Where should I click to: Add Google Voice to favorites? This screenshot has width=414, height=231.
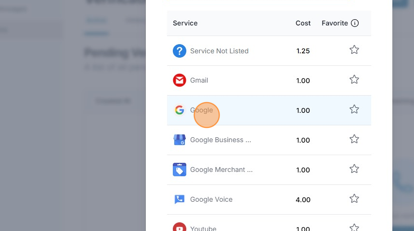(354, 199)
